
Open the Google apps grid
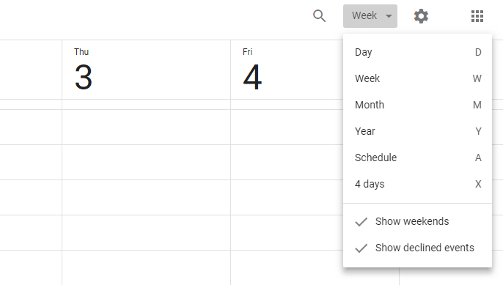477,16
